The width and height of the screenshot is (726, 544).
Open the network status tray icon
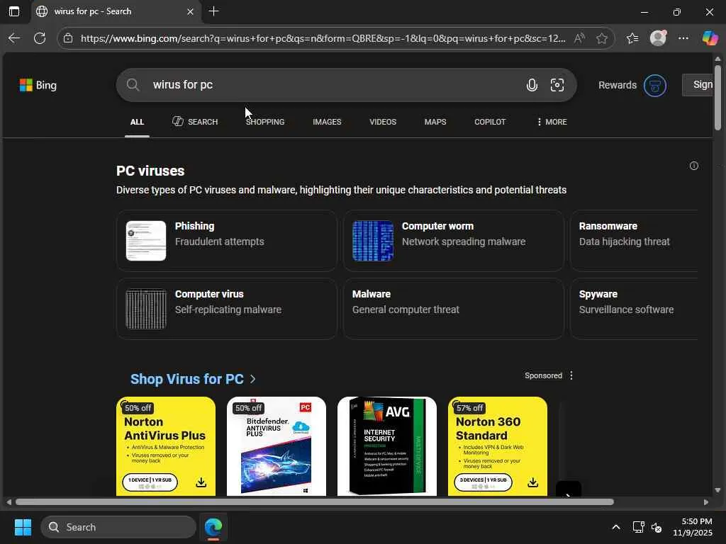pos(639,527)
